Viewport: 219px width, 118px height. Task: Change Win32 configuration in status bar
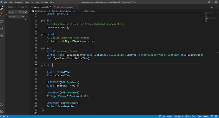click(x=206, y=116)
